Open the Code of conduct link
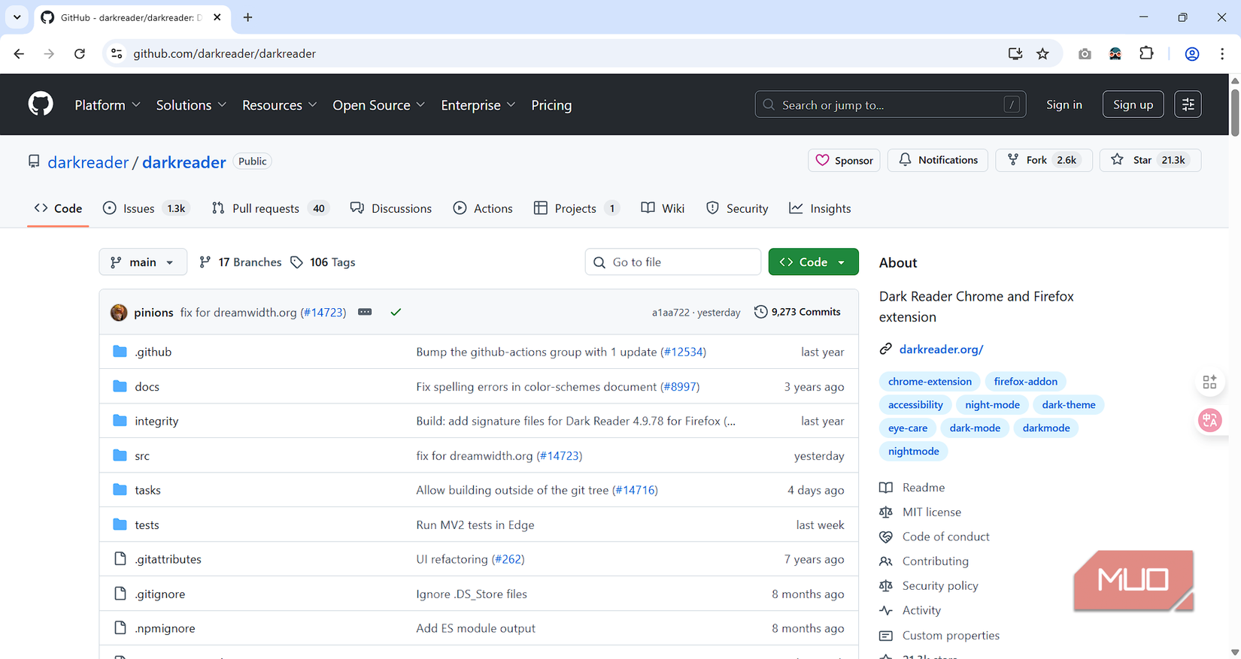1241x659 pixels. (x=945, y=537)
